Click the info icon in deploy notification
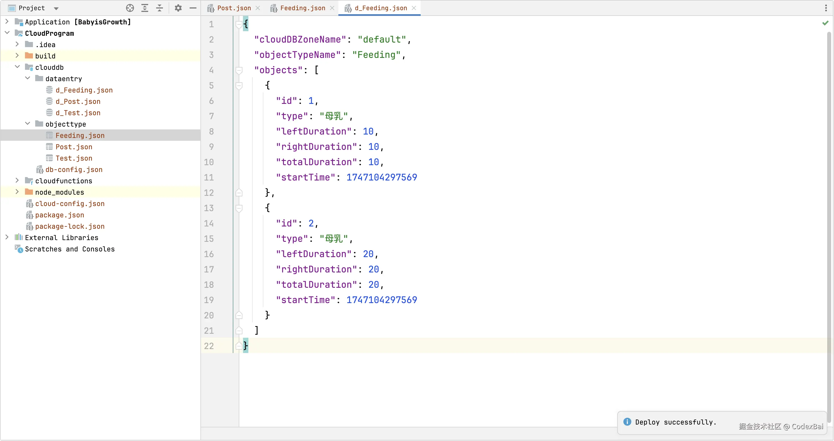834x441 pixels. click(627, 422)
